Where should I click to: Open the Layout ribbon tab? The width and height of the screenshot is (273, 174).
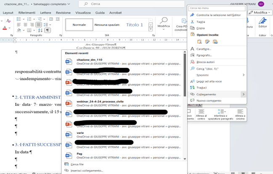[x=8, y=13]
